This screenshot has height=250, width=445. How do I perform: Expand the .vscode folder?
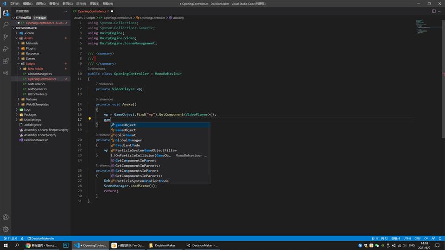tap(17, 33)
